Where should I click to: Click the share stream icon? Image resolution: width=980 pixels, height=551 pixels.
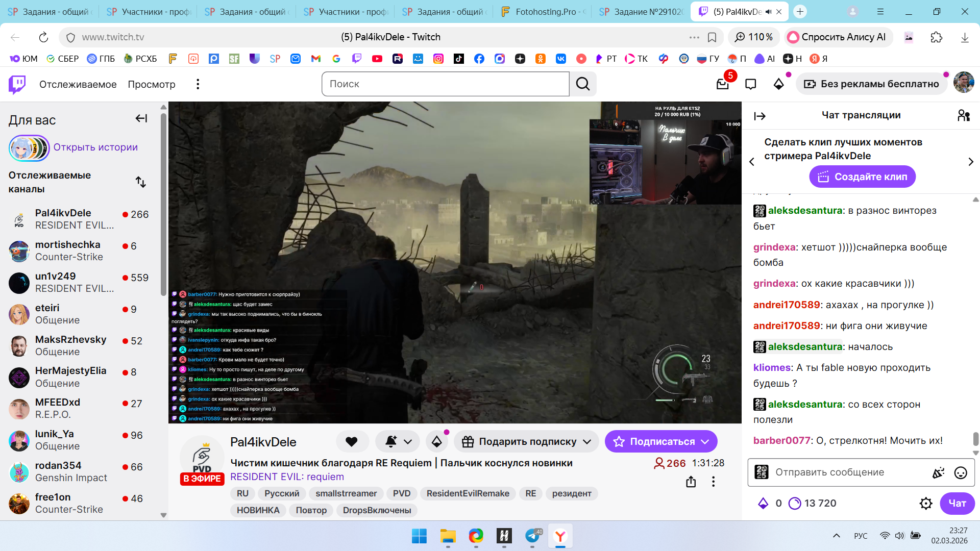(691, 482)
